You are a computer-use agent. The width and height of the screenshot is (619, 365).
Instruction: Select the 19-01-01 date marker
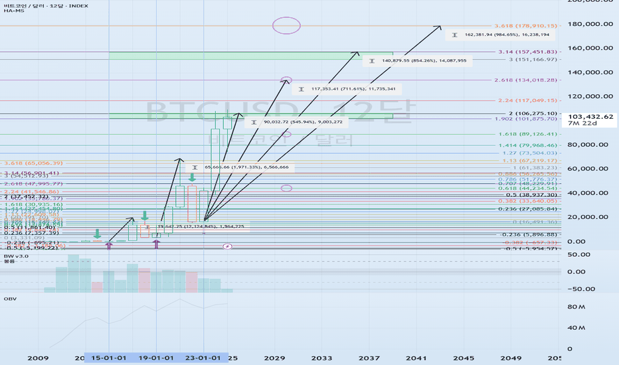click(156, 358)
